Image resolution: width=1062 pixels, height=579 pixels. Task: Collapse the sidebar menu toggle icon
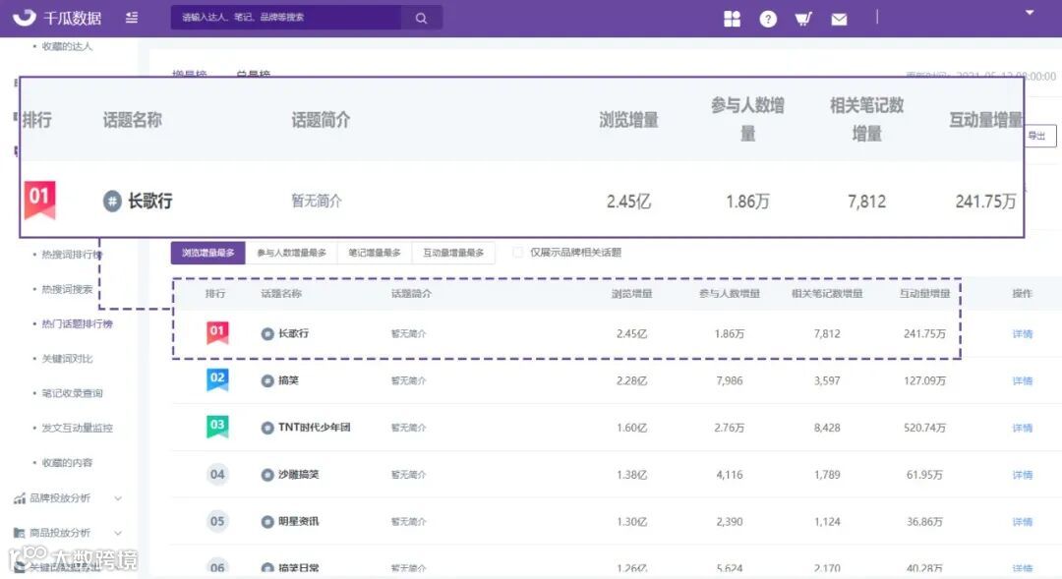coord(132,18)
